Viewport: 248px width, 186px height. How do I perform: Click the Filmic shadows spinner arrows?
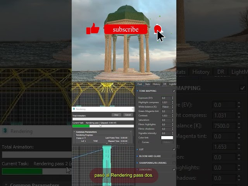pos(172,129)
